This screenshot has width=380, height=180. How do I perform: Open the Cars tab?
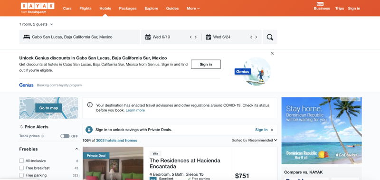coord(67,9)
